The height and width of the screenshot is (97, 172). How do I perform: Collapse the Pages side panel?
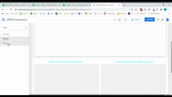[26, 27]
